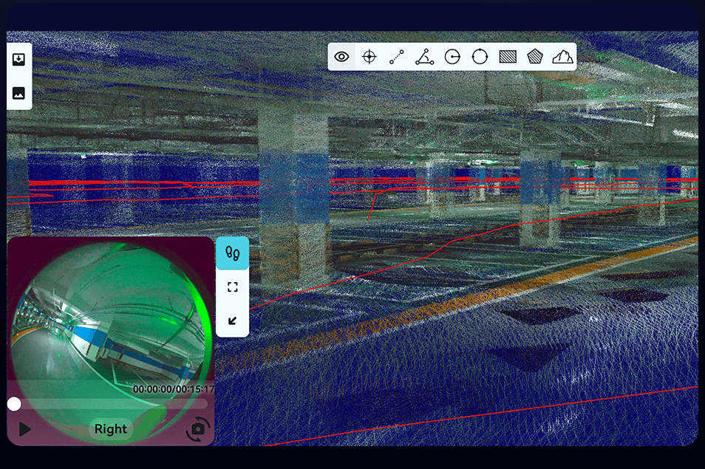Toggle the footsteps trajectory button

click(x=232, y=253)
